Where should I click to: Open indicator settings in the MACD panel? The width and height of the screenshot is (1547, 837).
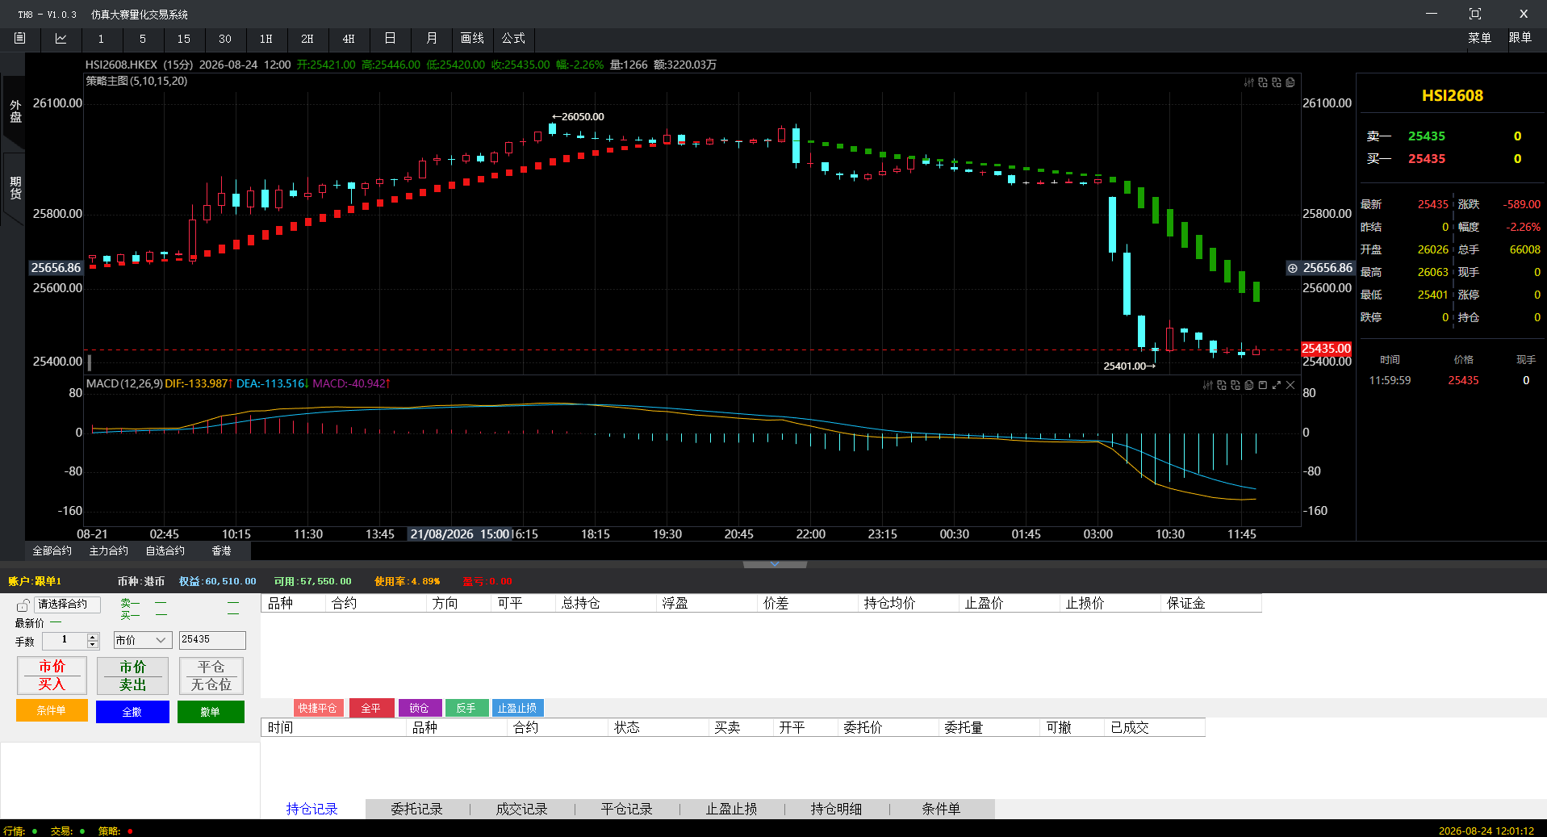[x=1208, y=385]
